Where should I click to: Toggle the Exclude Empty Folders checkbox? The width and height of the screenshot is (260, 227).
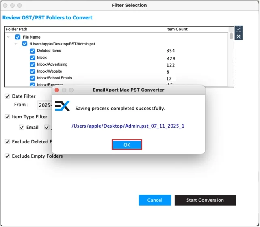(7, 156)
